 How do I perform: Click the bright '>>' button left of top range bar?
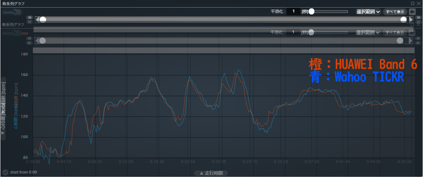pos(30,17)
